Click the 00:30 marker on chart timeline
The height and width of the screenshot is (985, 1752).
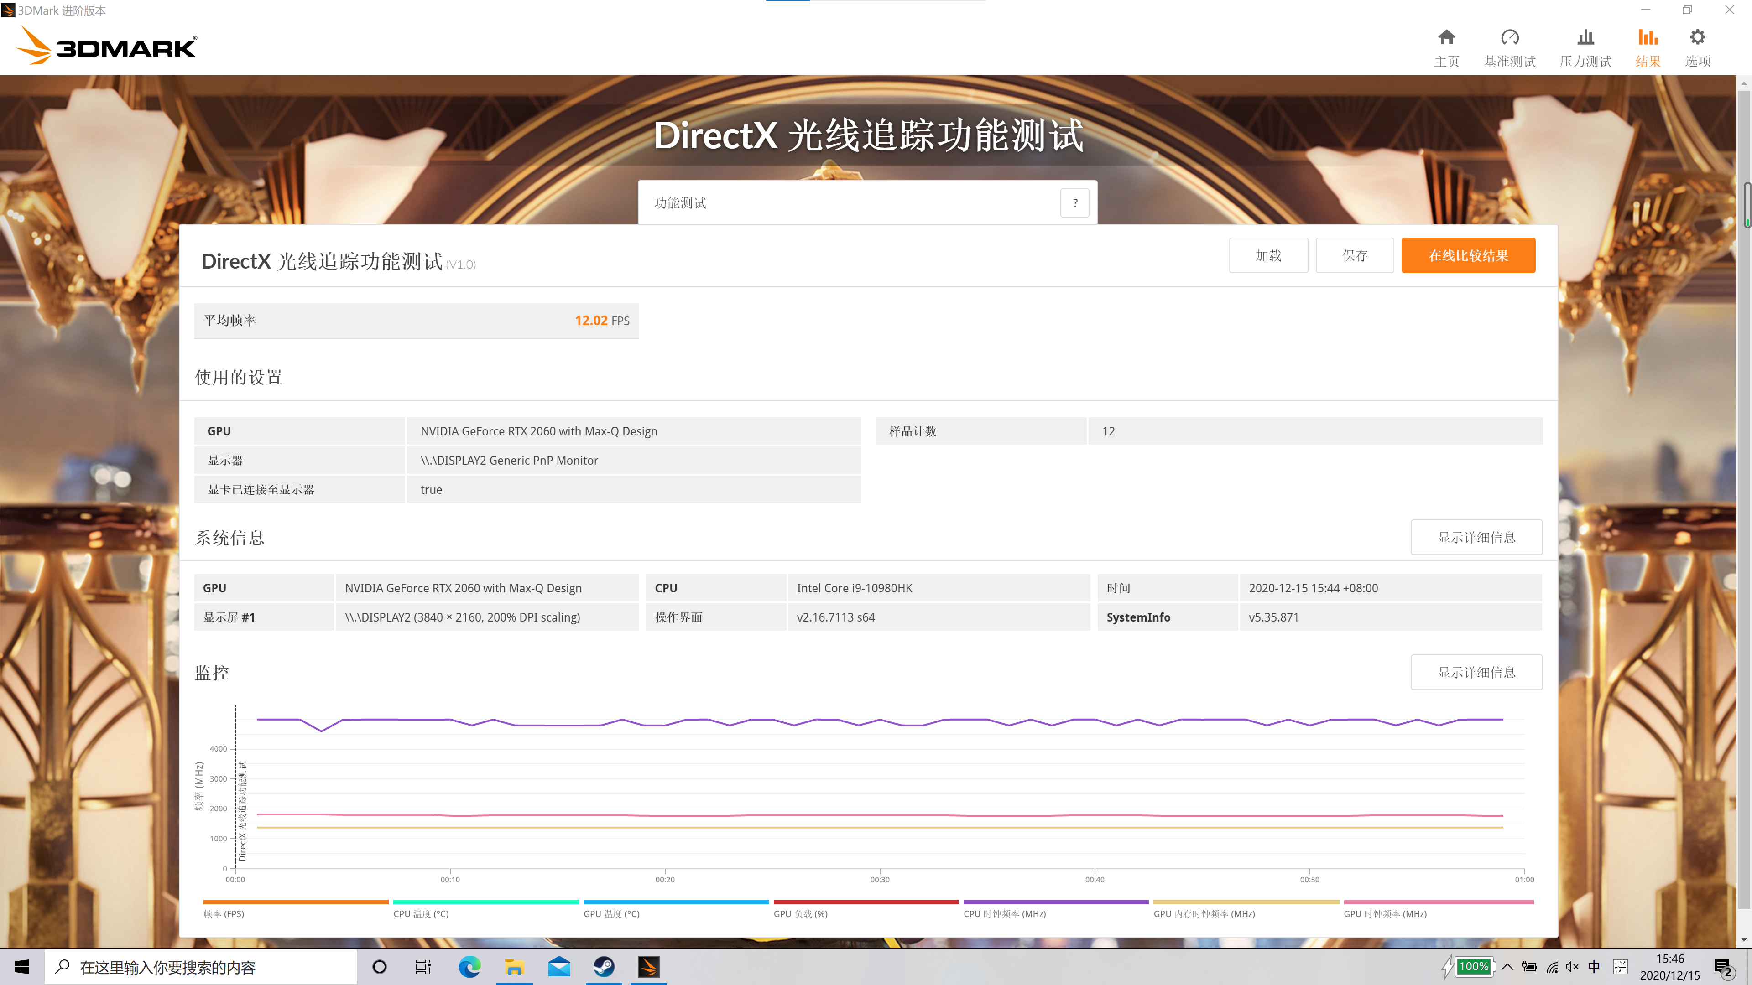[879, 879]
